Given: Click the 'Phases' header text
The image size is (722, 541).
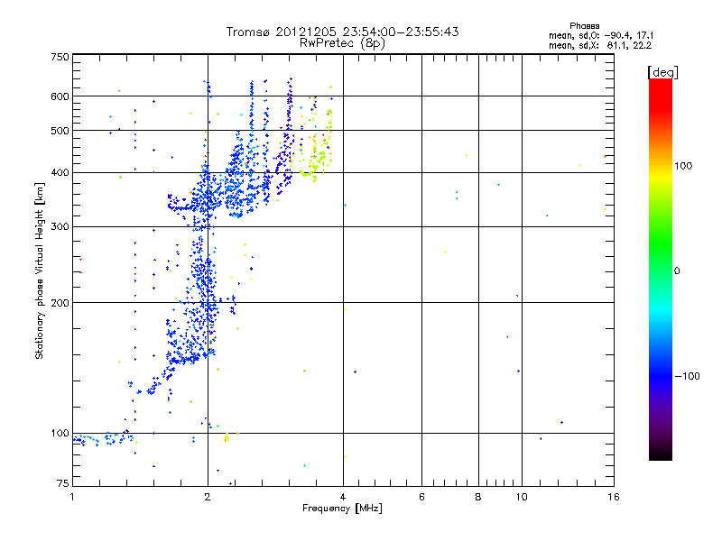Looking at the screenshot, I should (584, 26).
